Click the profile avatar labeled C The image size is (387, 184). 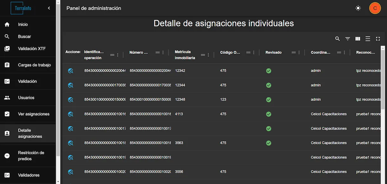(x=375, y=8)
